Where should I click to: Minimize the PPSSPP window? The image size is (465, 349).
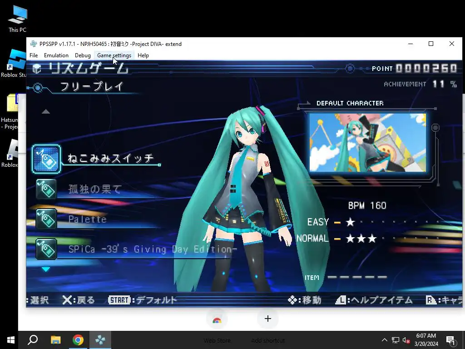pos(411,44)
